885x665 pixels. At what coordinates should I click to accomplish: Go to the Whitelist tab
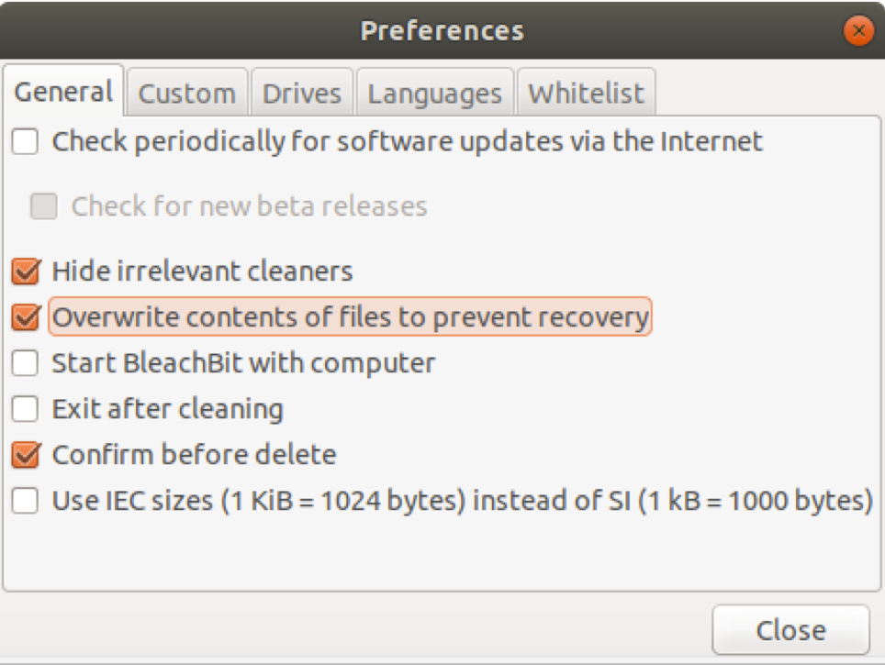[x=586, y=94]
